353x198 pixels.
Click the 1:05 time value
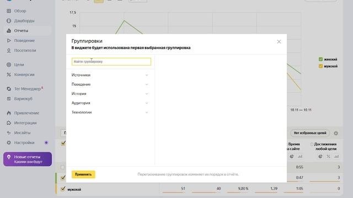(x=299, y=189)
